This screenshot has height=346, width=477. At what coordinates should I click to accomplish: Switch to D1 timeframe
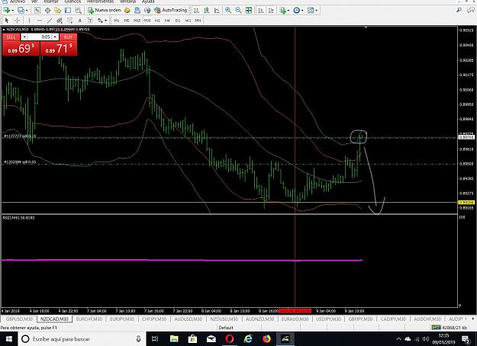pos(178,21)
